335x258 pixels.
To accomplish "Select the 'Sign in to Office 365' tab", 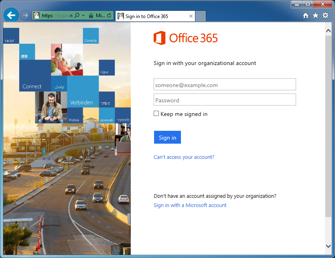I will click(x=155, y=16).
